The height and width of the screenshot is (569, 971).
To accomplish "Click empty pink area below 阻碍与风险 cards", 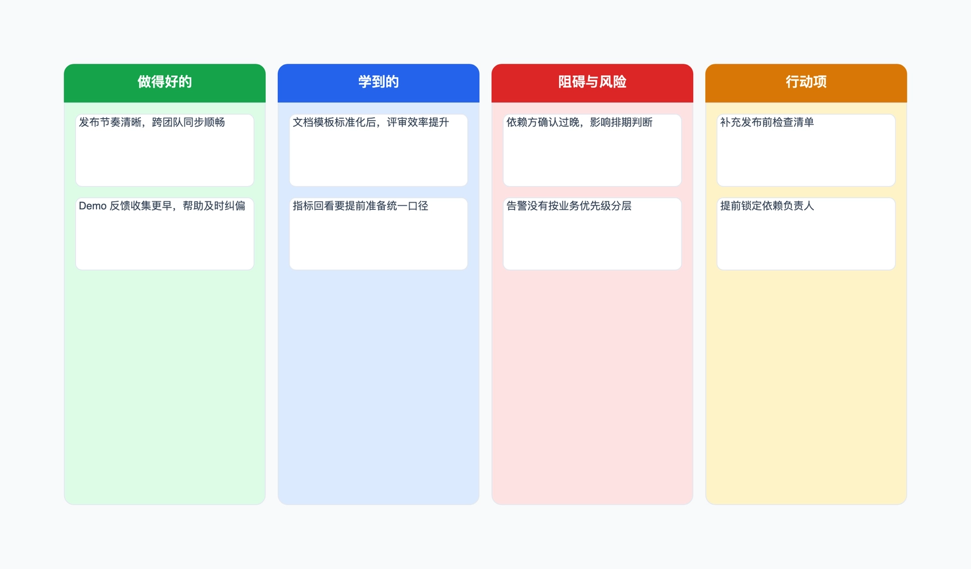I will (592, 388).
